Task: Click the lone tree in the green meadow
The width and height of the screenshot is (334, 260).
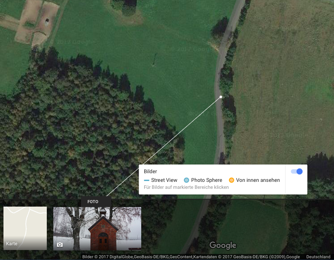Action: [154, 60]
